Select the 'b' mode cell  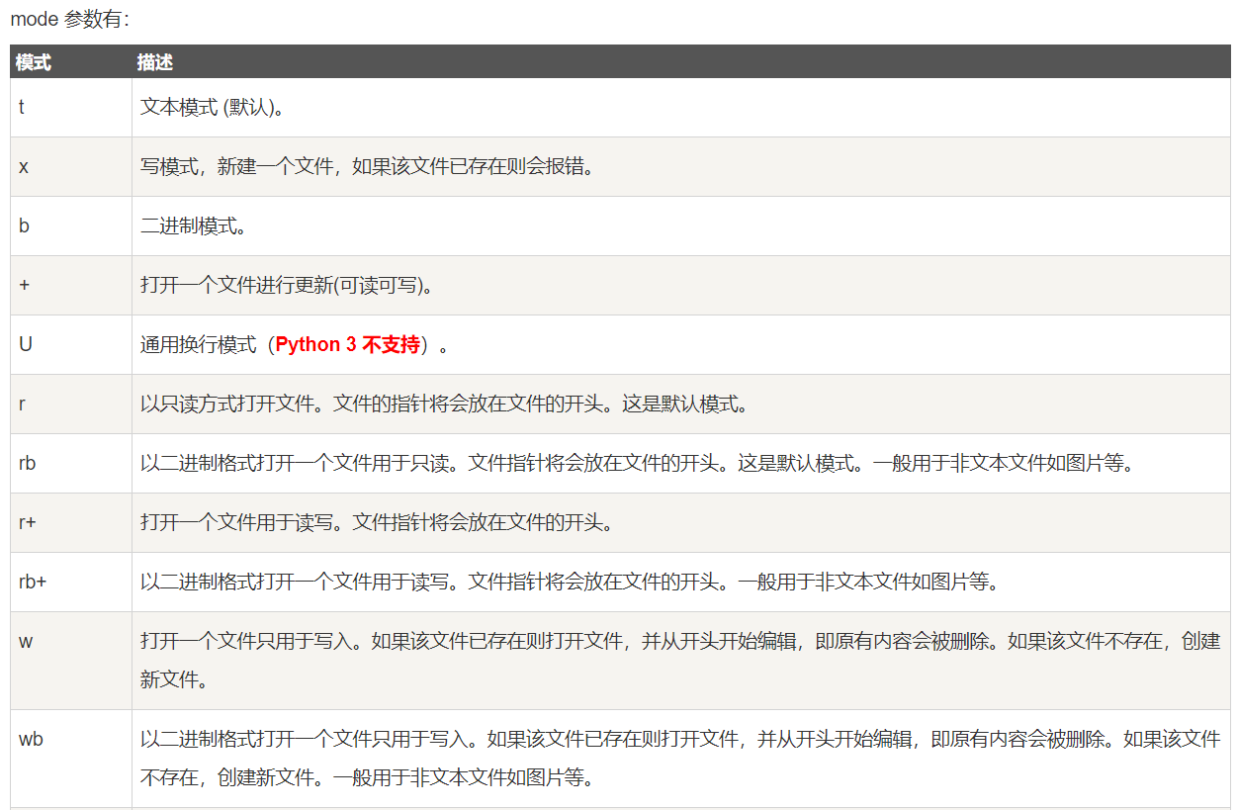pos(71,225)
